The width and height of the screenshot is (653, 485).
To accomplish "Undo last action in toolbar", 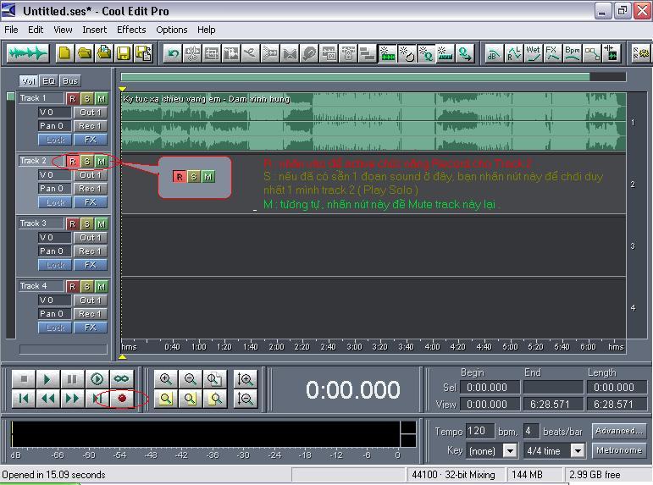I will (x=173, y=53).
